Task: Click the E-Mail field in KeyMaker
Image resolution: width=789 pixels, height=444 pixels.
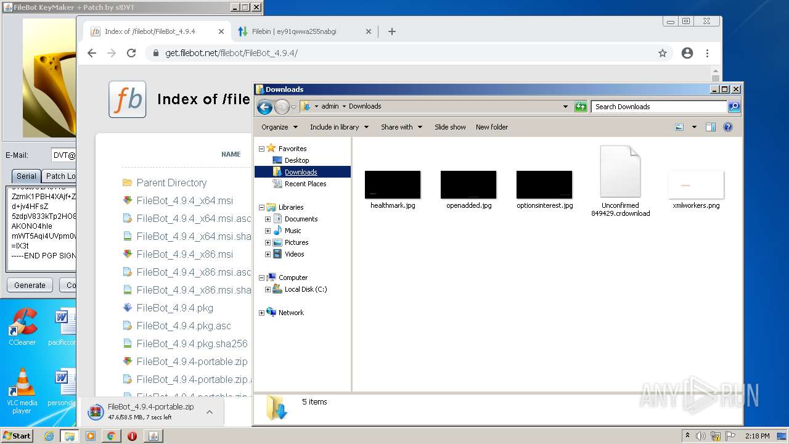Action: tap(62, 155)
